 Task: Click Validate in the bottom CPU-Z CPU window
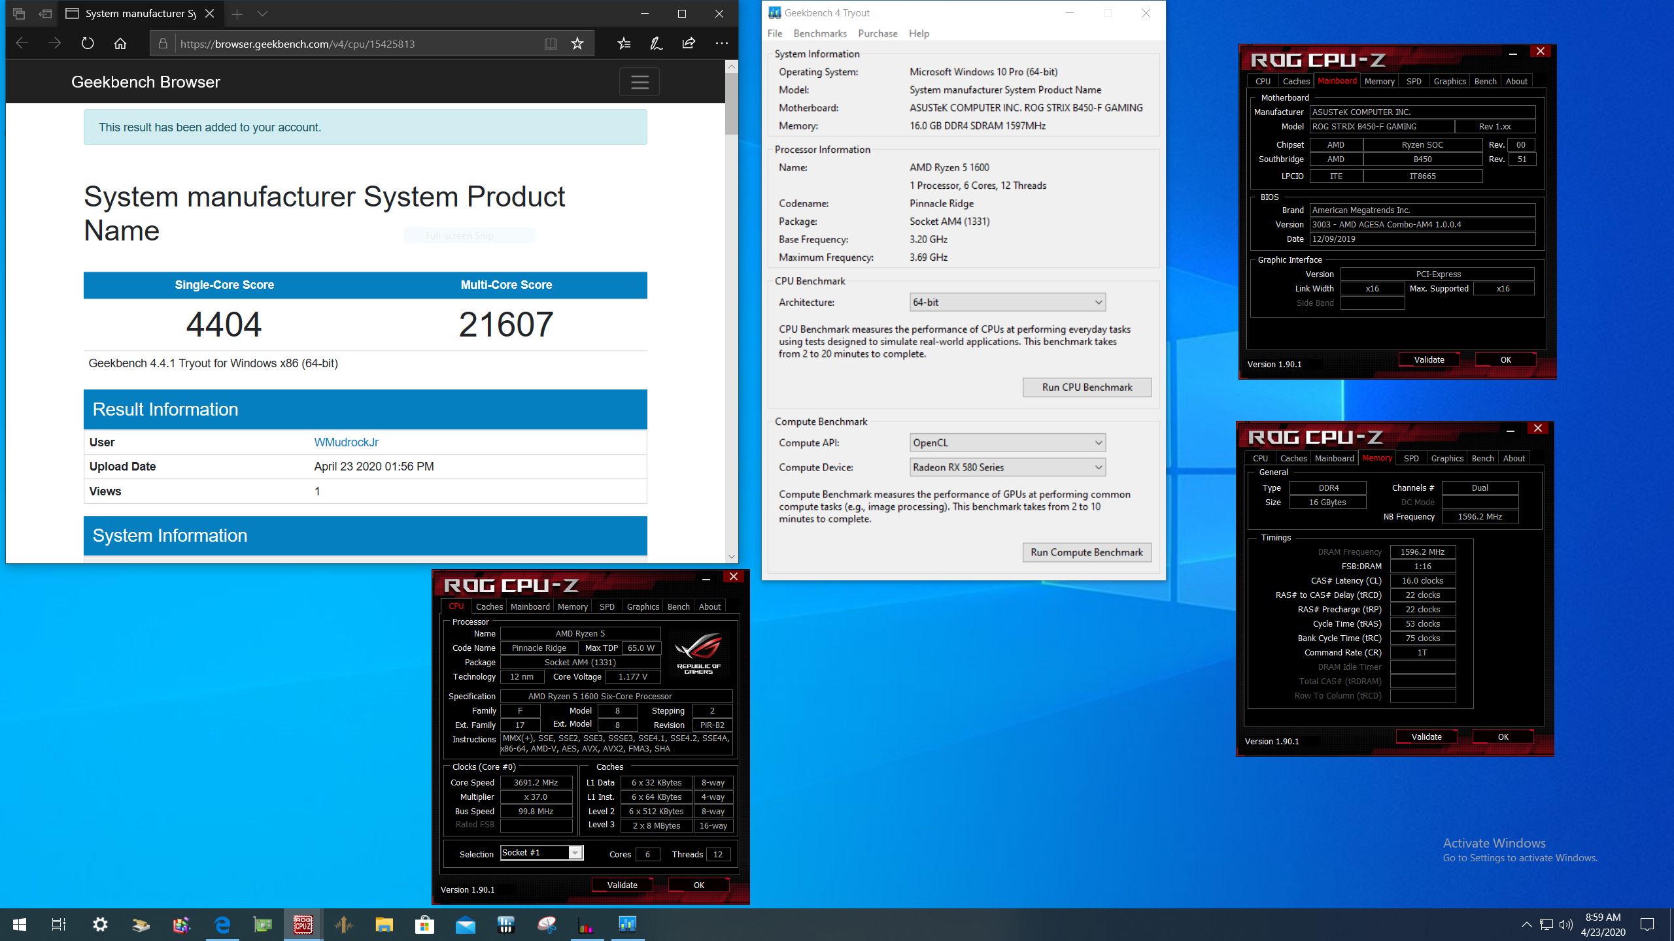coord(622,885)
